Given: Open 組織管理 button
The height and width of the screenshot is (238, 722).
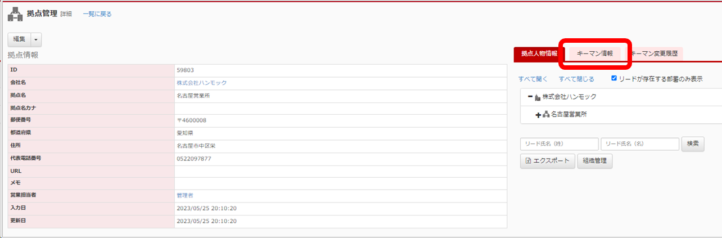Looking at the screenshot, I should click(x=594, y=161).
